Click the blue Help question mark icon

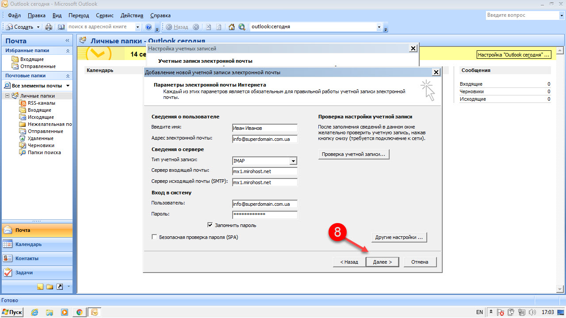tap(149, 27)
